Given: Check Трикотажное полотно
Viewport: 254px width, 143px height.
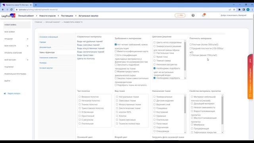Looking at the screenshot, I should pyautogui.click(x=80, y=108).
